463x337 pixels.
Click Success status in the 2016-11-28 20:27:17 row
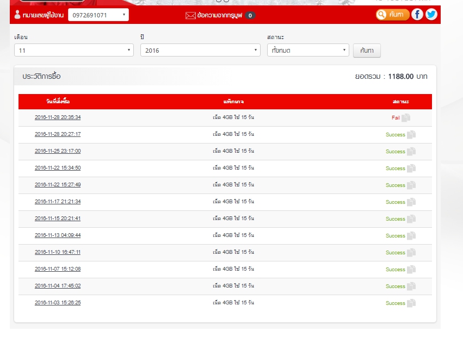tap(396, 135)
